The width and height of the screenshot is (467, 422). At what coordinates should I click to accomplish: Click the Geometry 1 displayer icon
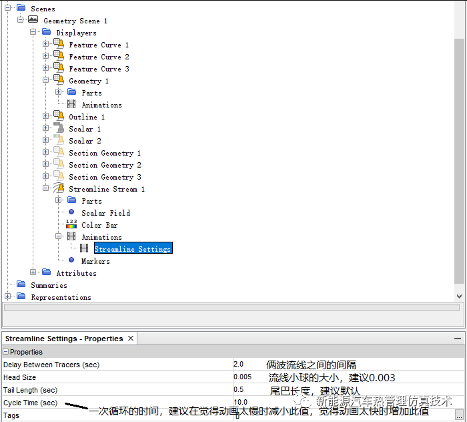pos(59,79)
